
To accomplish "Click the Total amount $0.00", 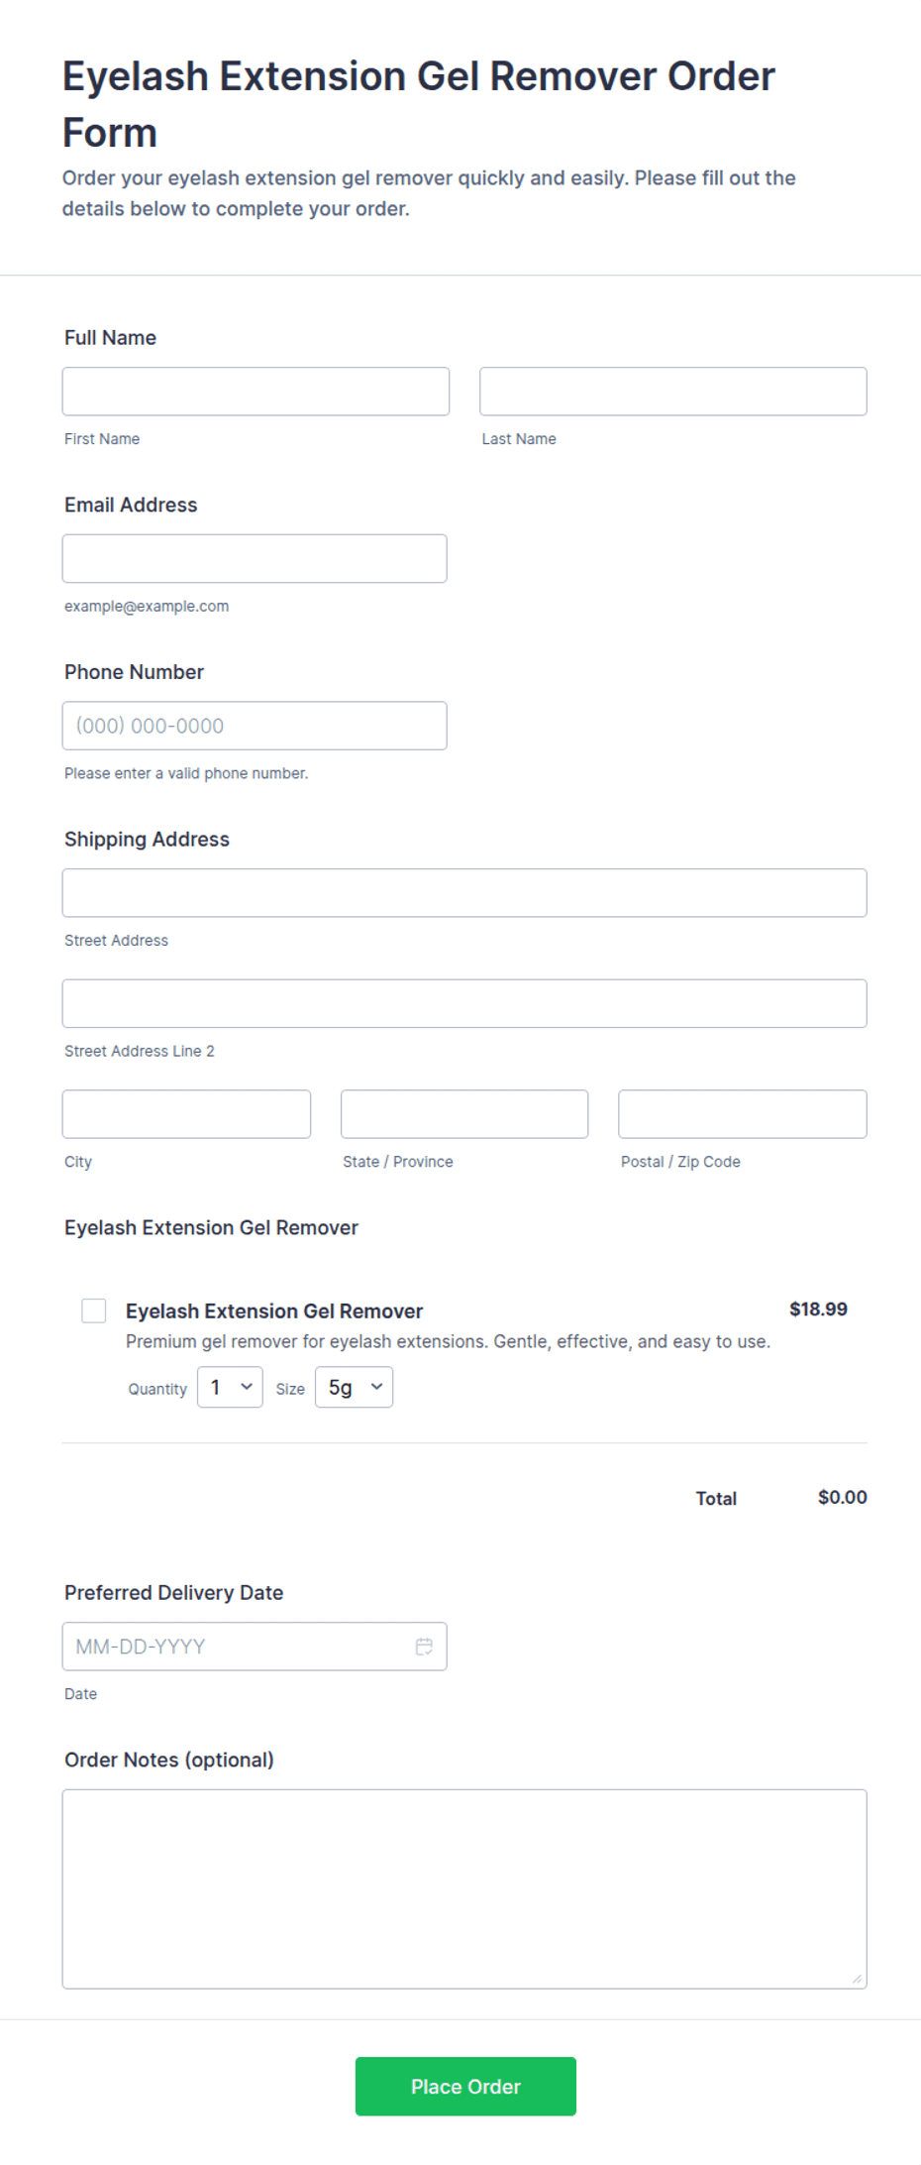I will (843, 1497).
